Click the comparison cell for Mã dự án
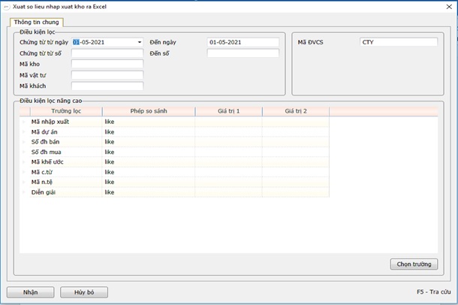The width and height of the screenshot is (458, 305). (x=148, y=131)
